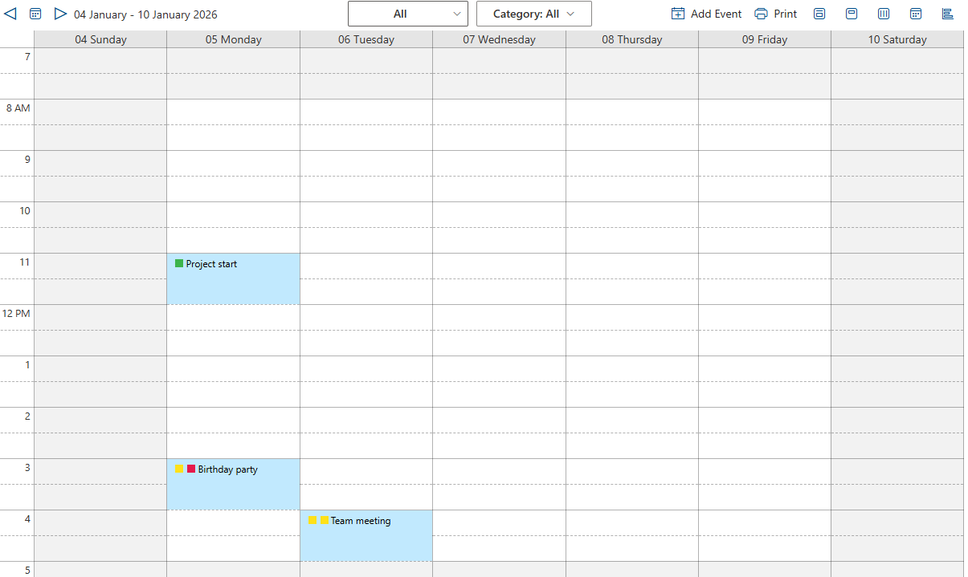This screenshot has width=968, height=577.
Task: Switch to the single-day view icon
Action: (x=819, y=14)
